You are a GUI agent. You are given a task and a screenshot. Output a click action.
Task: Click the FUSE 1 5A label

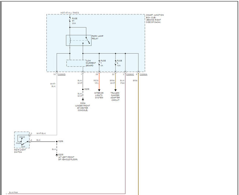(x=103, y=63)
